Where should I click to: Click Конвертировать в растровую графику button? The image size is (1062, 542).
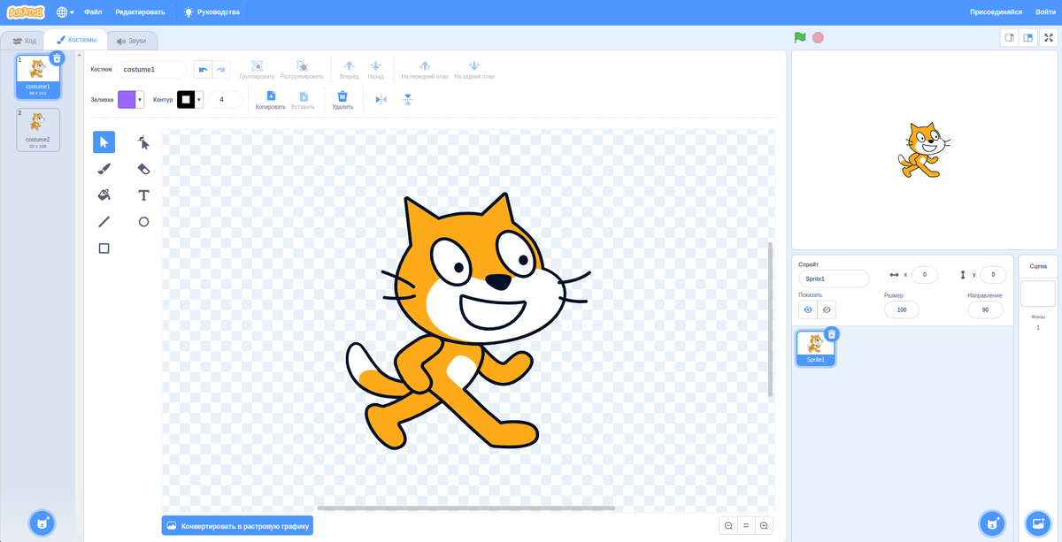click(237, 525)
